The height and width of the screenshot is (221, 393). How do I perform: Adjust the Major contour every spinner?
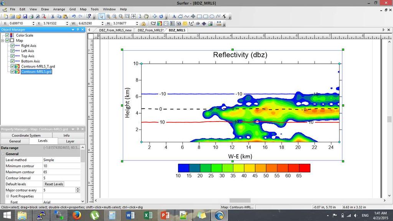(x=78, y=190)
